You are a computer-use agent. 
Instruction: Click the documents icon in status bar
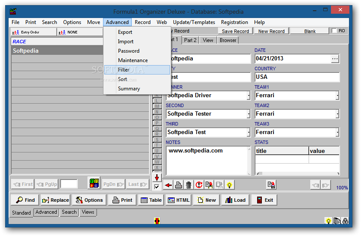click(x=337, y=221)
